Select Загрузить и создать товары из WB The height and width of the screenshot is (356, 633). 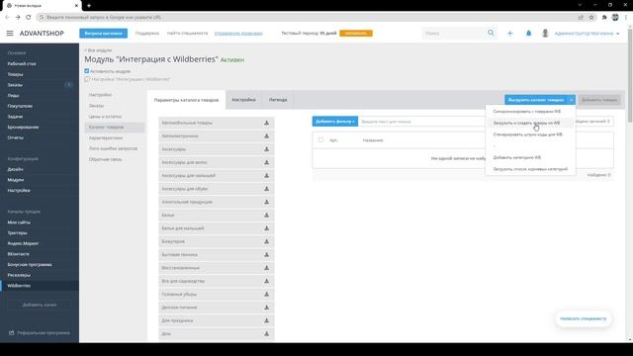point(526,123)
